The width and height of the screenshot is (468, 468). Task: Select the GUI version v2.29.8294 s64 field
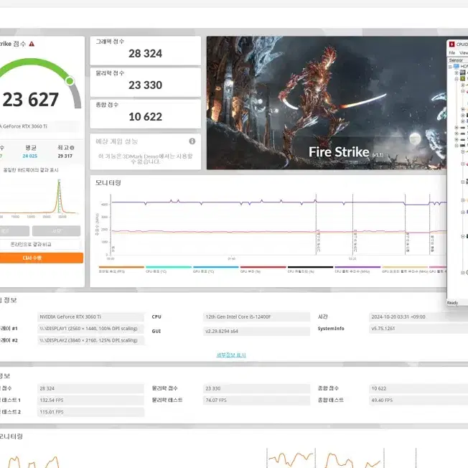pyautogui.click(x=257, y=332)
